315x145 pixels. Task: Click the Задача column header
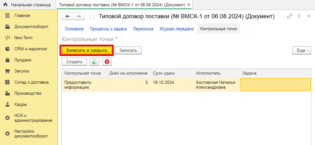tap(275, 73)
